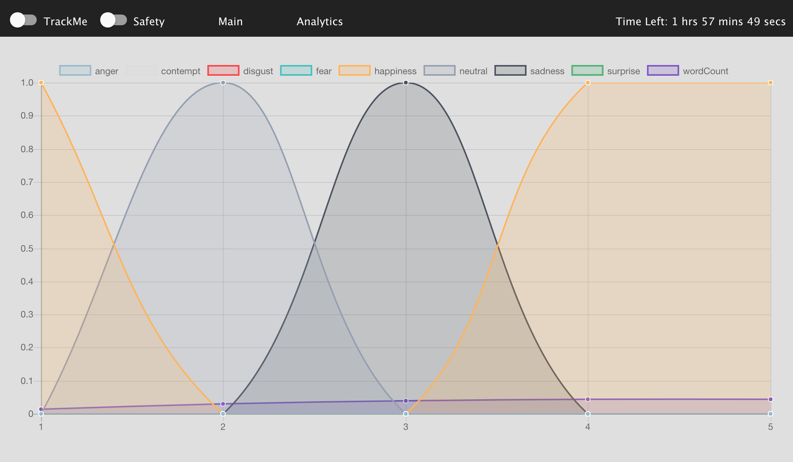Click neutral peak data point at 2
Viewport: 793px width, 462px height.
(223, 83)
